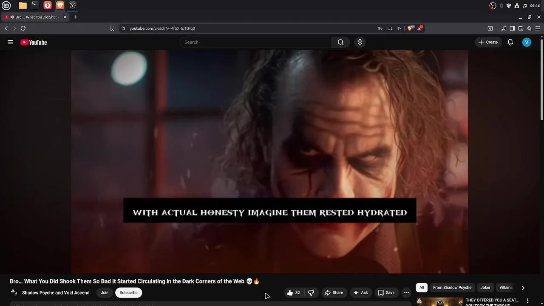Open the Files folder launcher in panel
The height and width of the screenshot is (306, 544).
(23, 6)
